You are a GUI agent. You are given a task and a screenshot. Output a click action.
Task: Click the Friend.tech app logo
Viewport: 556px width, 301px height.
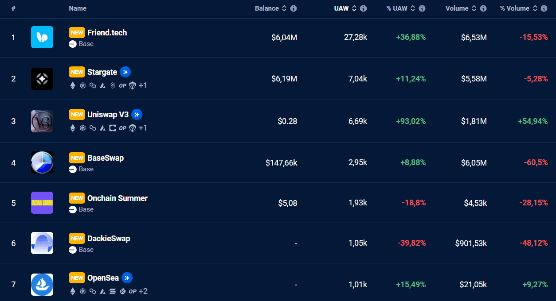click(x=42, y=37)
